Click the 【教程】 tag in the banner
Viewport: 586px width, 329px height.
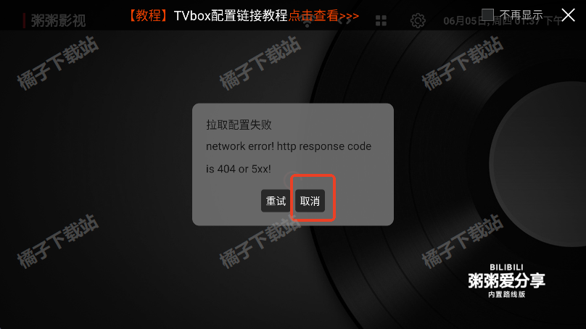pyautogui.click(x=149, y=16)
